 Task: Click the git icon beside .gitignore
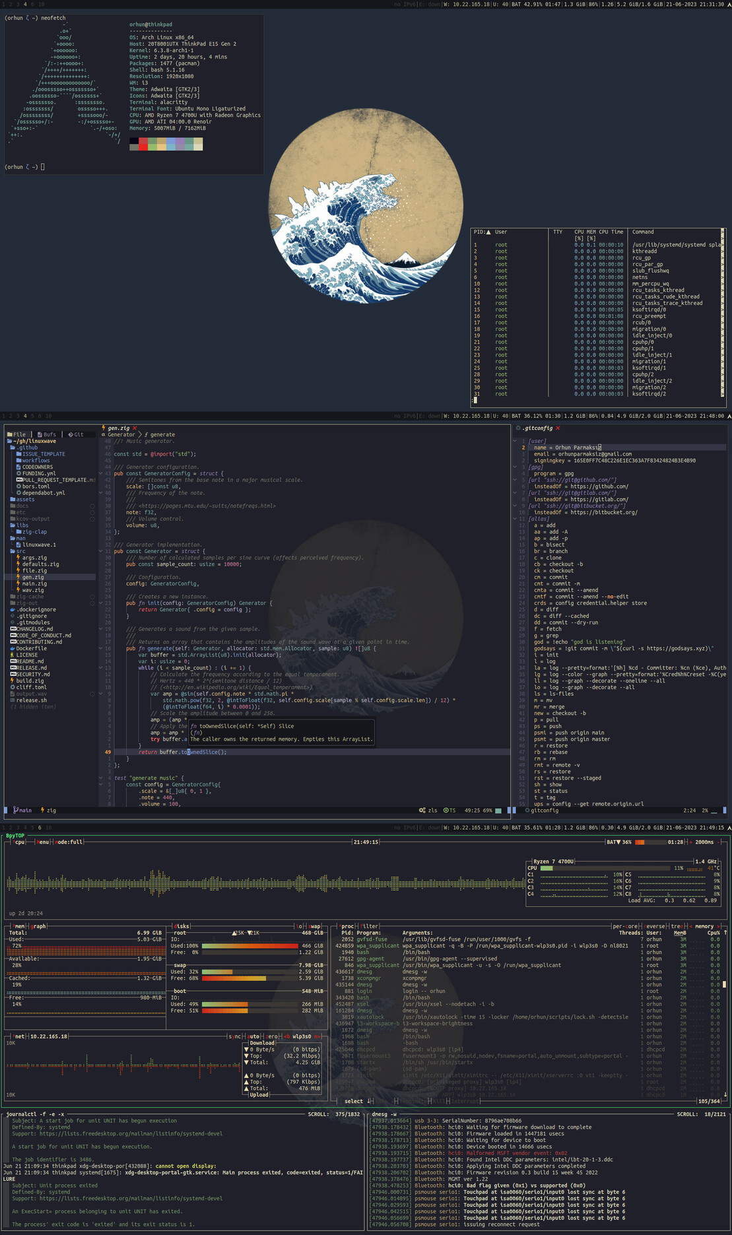(13, 616)
